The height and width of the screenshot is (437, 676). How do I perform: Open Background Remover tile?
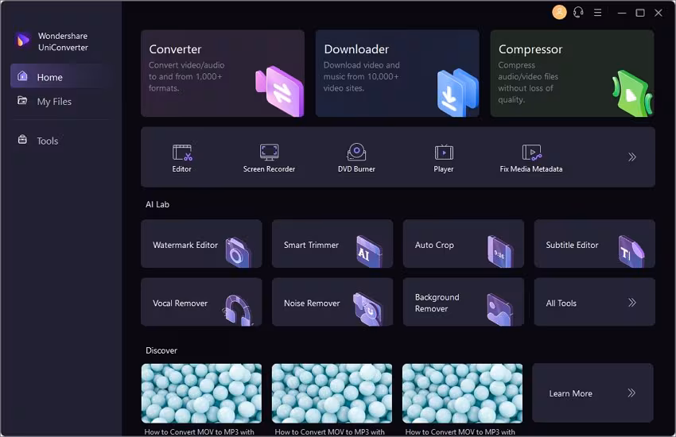(464, 302)
